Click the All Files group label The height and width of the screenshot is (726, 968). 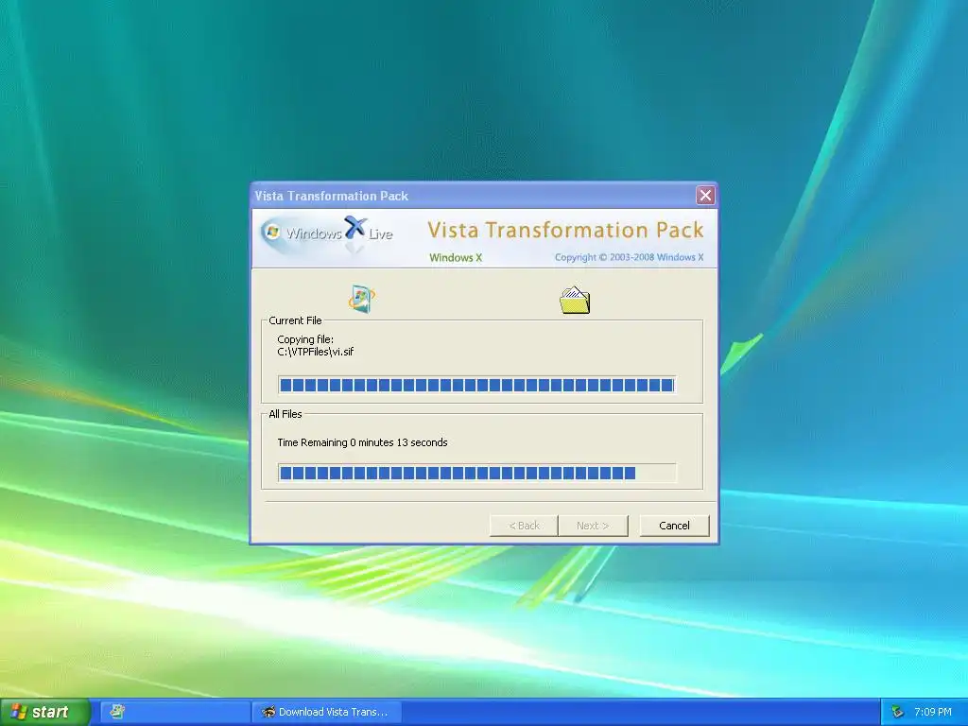tap(285, 414)
